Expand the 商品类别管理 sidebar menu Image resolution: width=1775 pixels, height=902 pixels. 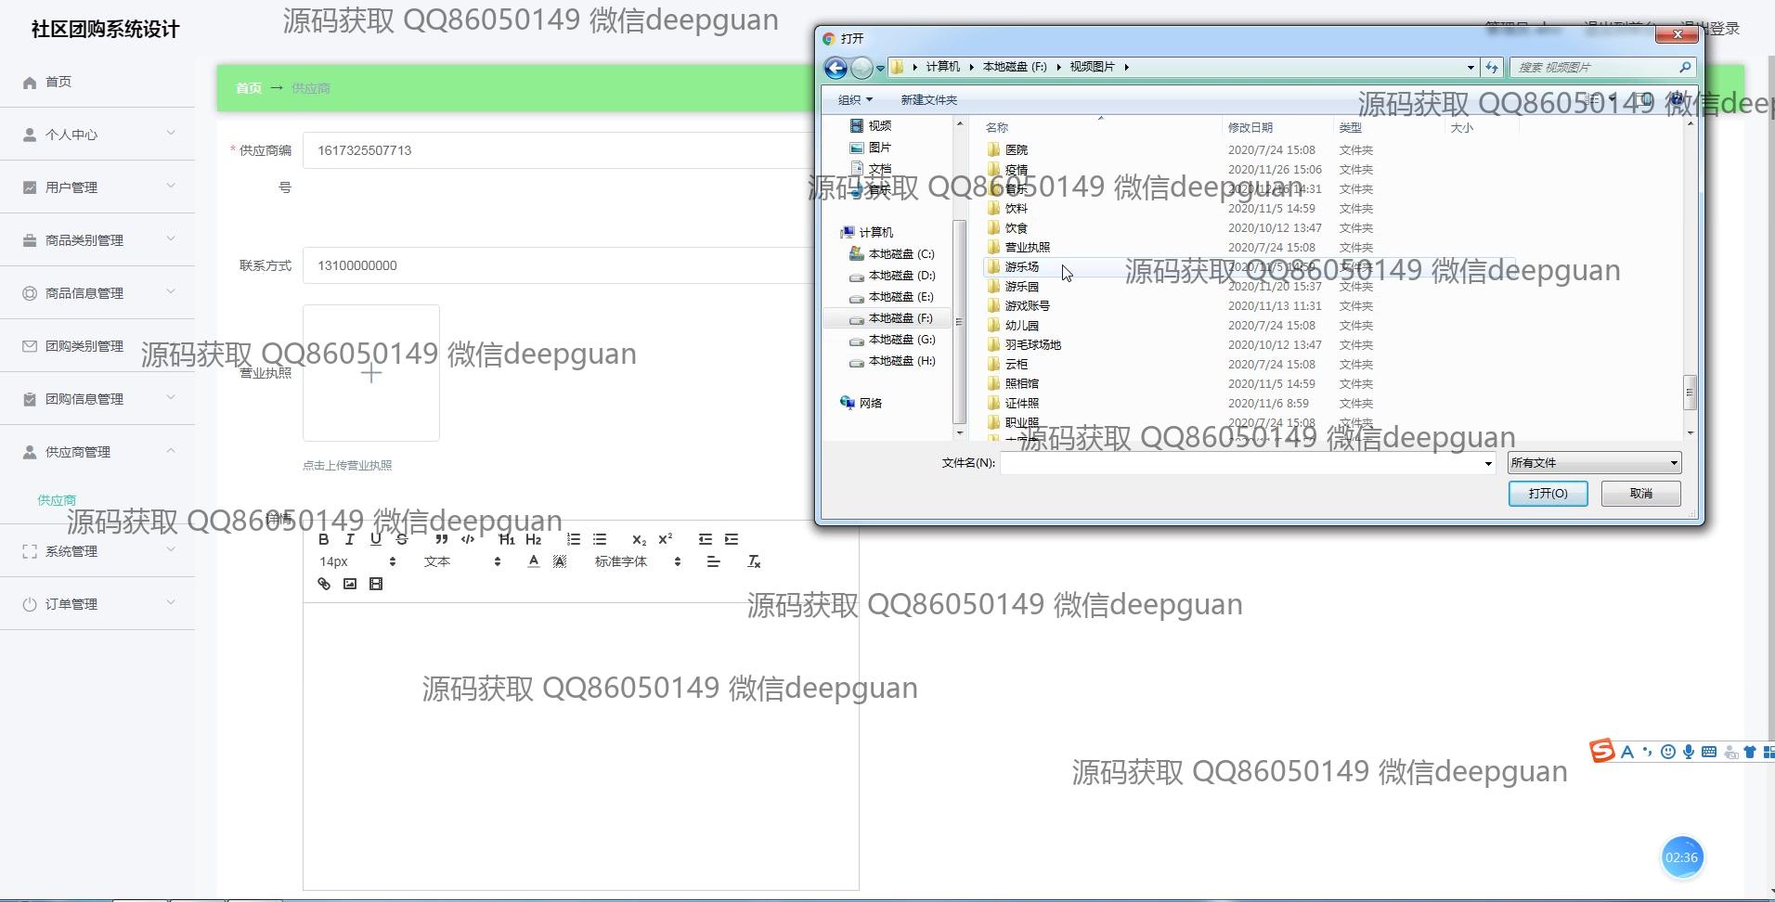tap(97, 240)
